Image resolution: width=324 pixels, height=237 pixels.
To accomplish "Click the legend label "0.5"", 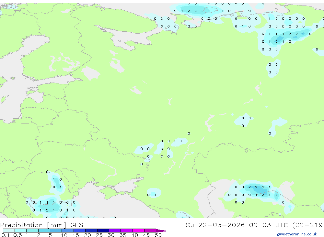I will (17, 235).
